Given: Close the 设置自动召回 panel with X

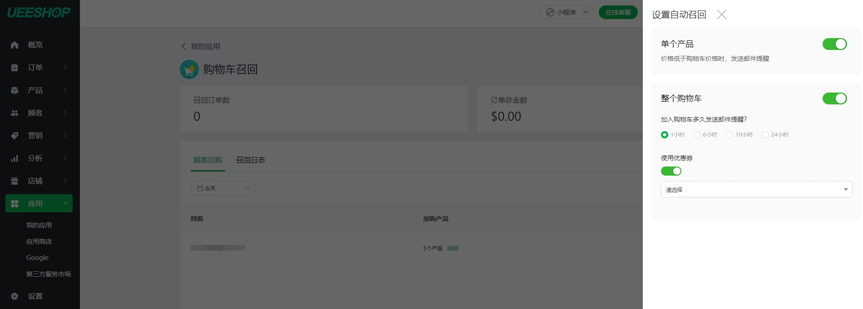Looking at the screenshot, I should coord(721,15).
